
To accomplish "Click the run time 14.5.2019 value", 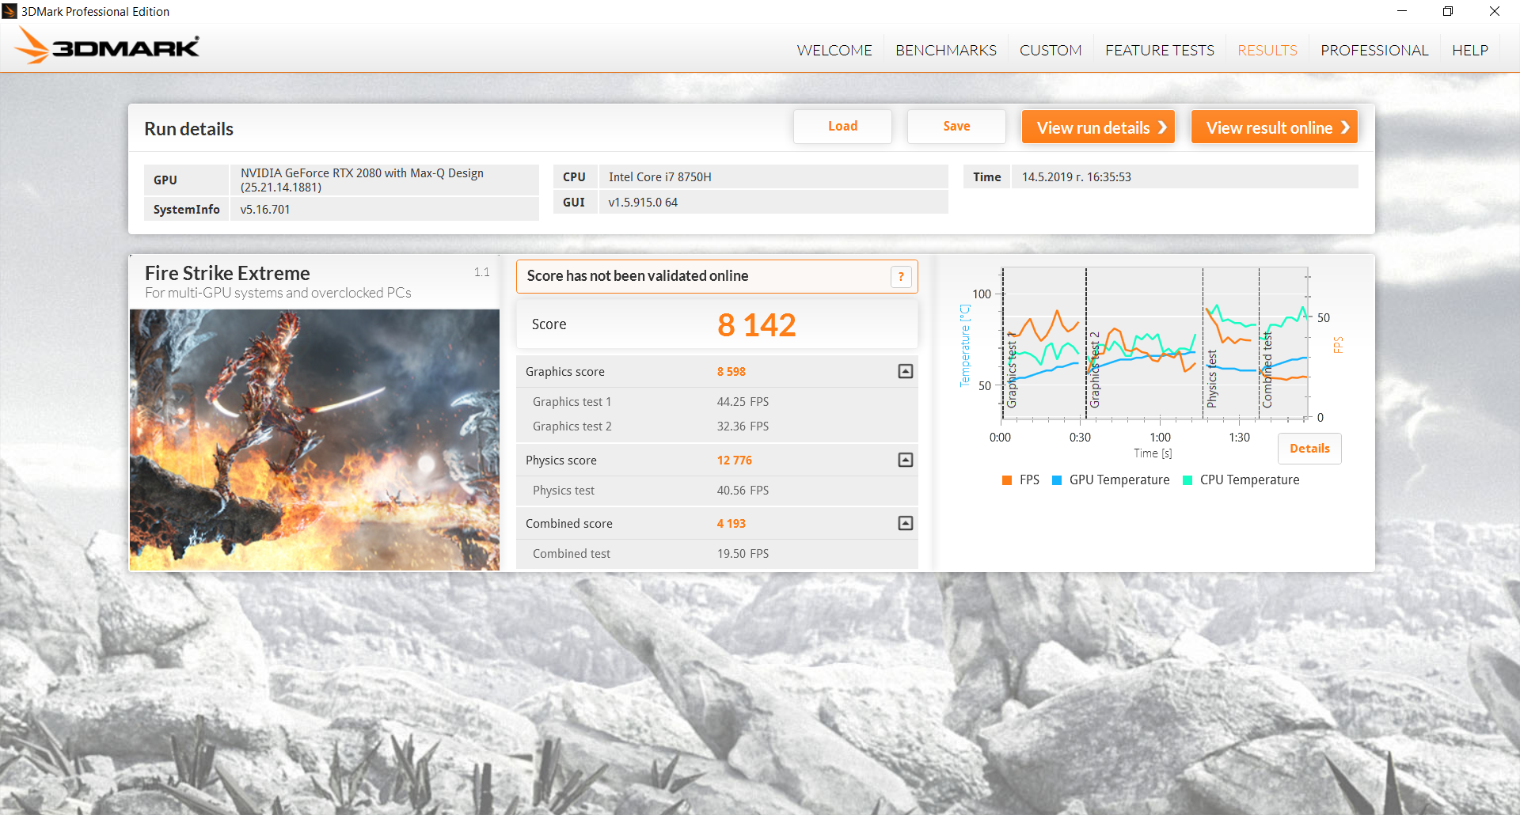I will tap(1077, 177).
